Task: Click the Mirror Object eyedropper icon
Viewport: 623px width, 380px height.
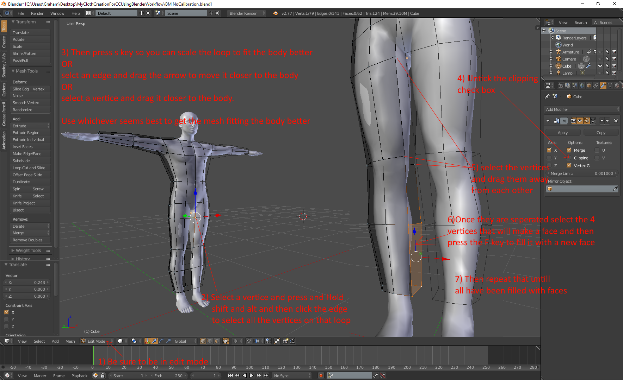Action: point(615,189)
